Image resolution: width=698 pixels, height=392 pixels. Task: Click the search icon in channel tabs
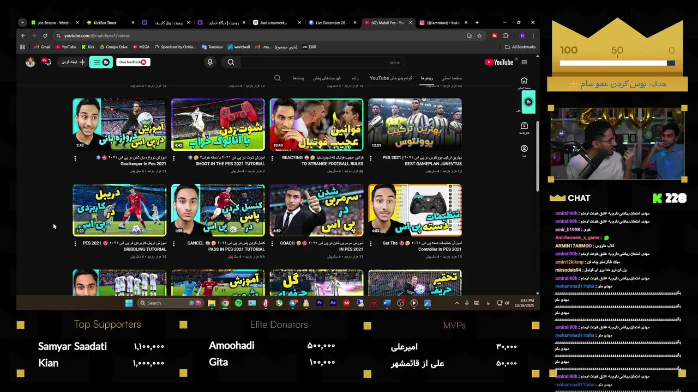(278, 78)
